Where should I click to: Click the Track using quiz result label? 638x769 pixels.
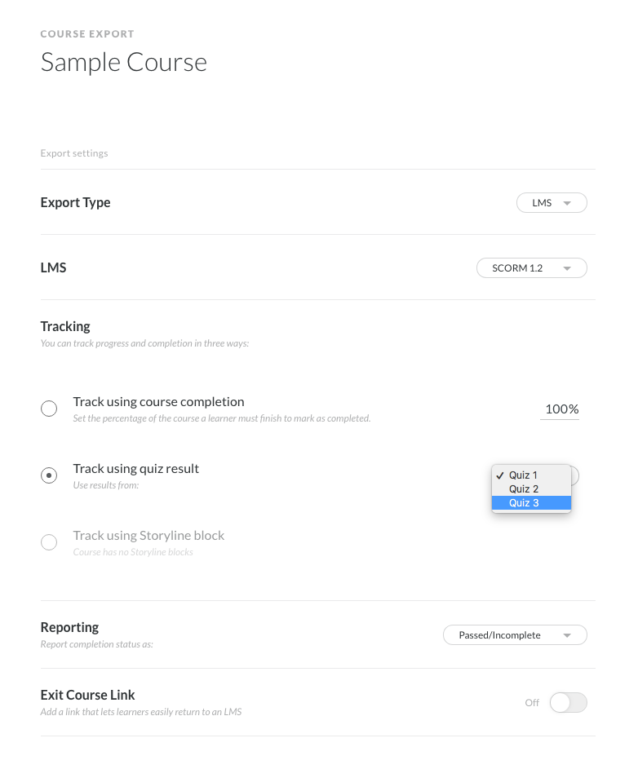pyautogui.click(x=136, y=469)
